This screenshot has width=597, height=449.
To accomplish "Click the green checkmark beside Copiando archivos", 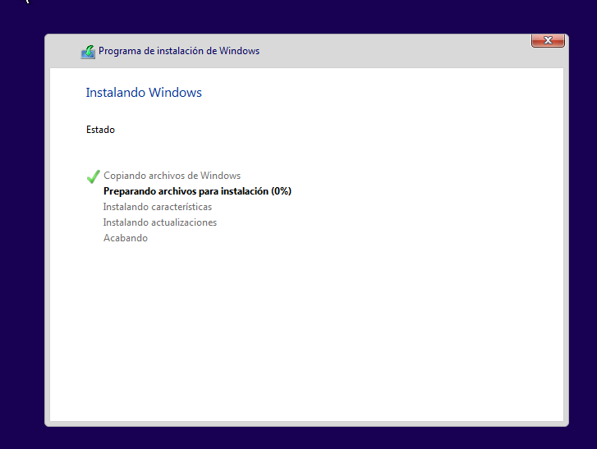I will click(x=93, y=176).
